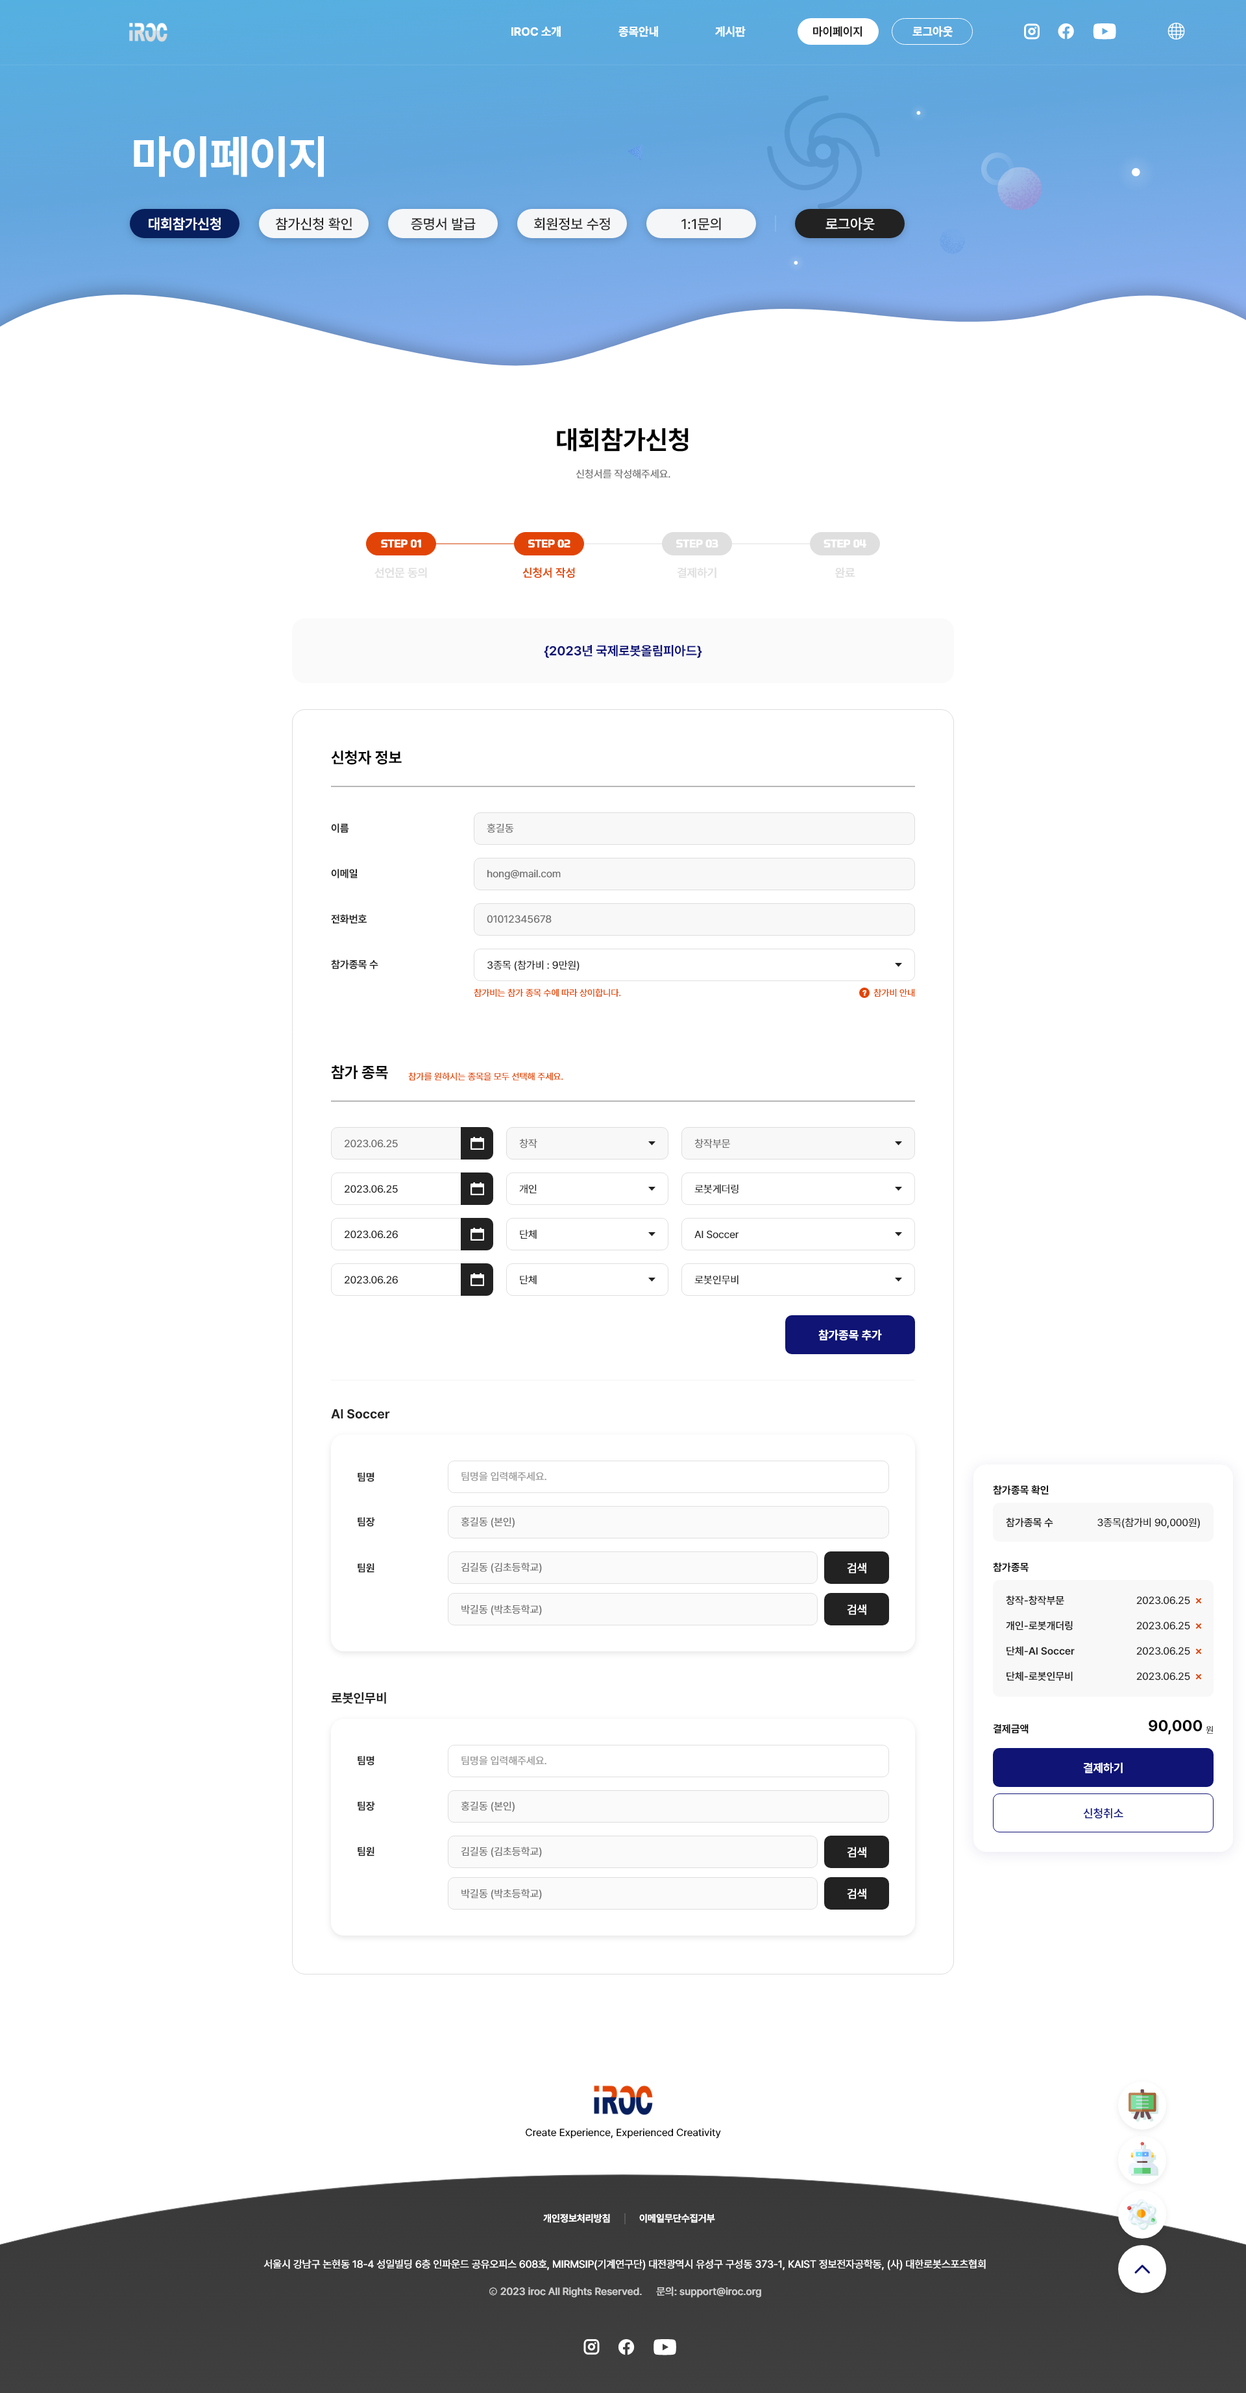Click the floating chalkboard icon
1246x2393 pixels.
pos(1141,2105)
